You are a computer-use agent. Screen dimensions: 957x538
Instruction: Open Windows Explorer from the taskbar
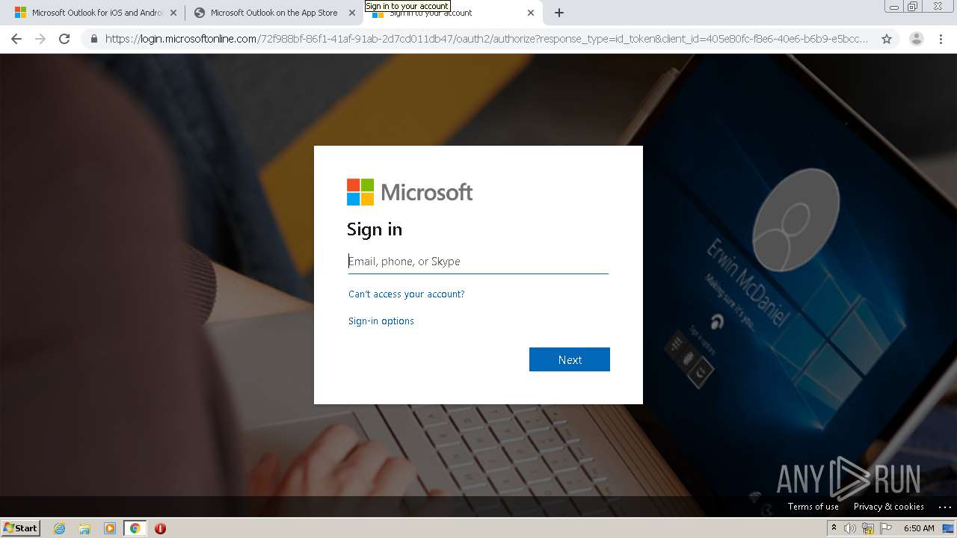point(84,528)
